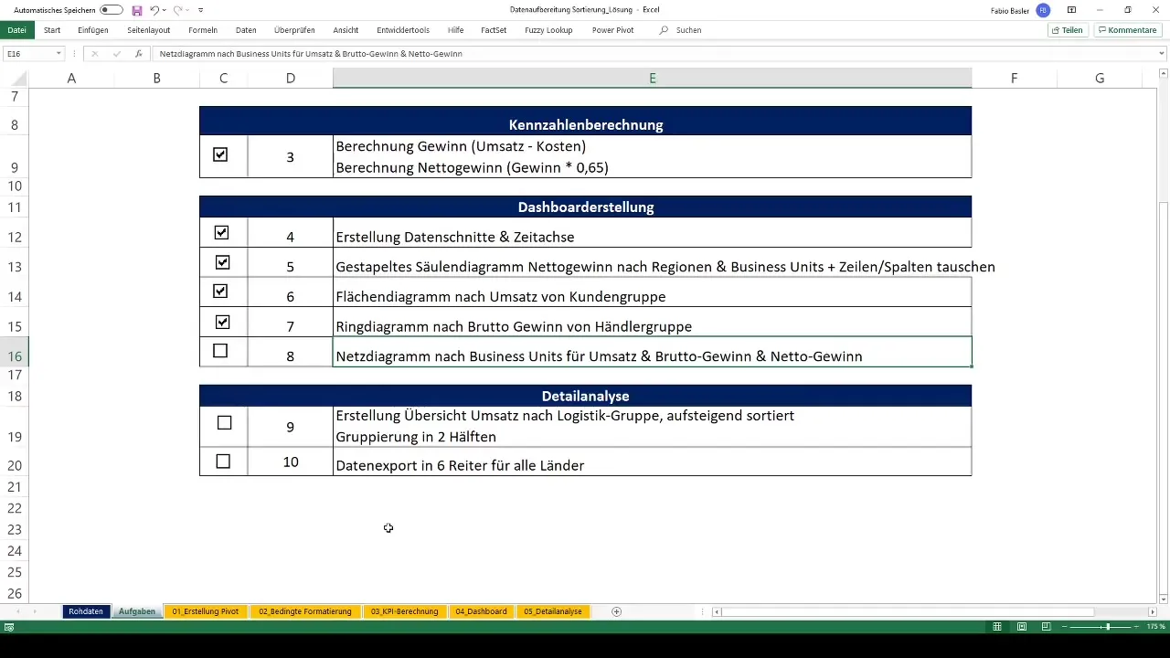Open the Einfügen ribbon tab

93,30
